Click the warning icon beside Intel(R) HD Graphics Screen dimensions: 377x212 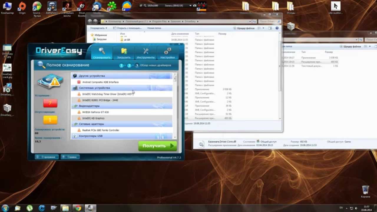pos(79,118)
